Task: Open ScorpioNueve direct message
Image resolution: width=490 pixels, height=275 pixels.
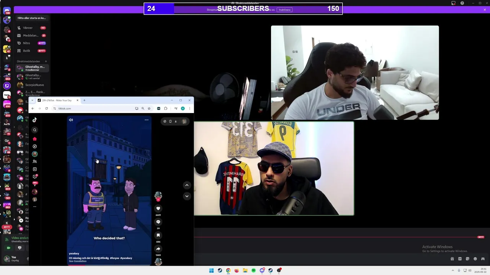Action: click(32, 85)
